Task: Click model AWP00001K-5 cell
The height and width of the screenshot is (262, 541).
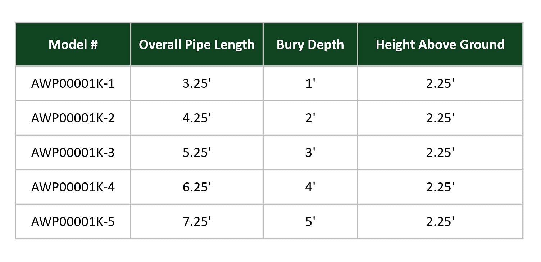Action: 73,222
